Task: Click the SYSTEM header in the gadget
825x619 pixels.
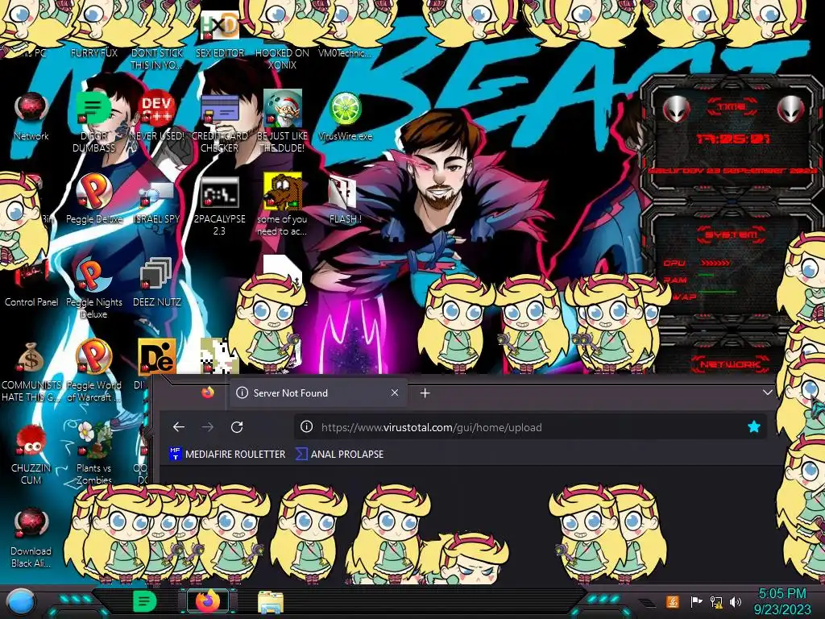Action: pos(732,235)
